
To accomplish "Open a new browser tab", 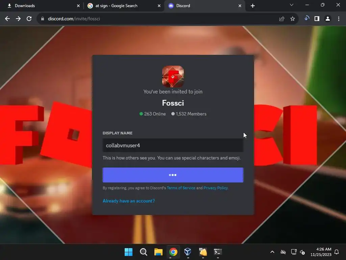I will [x=253, y=6].
